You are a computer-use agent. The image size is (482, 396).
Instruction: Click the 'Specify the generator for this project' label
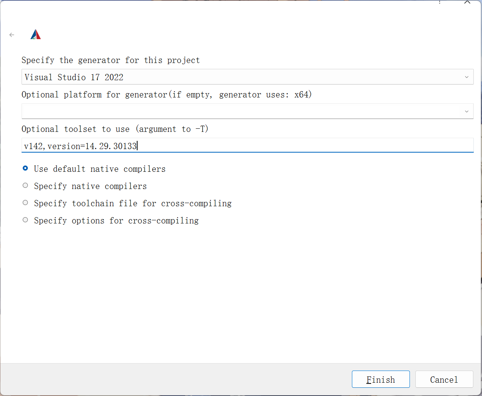(x=111, y=60)
